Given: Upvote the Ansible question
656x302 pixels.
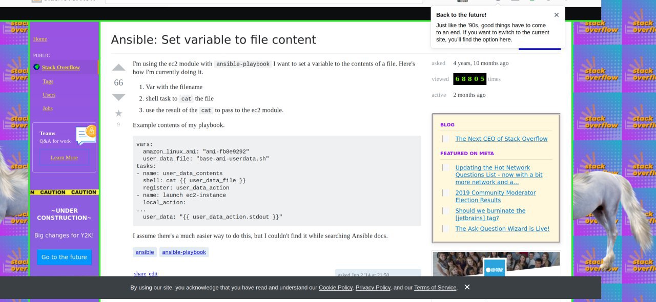Looking at the screenshot, I should 118,68.
